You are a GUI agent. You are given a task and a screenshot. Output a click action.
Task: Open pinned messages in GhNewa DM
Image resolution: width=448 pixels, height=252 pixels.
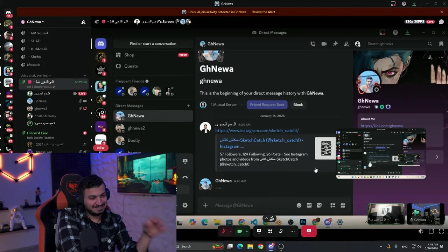coord(335,44)
